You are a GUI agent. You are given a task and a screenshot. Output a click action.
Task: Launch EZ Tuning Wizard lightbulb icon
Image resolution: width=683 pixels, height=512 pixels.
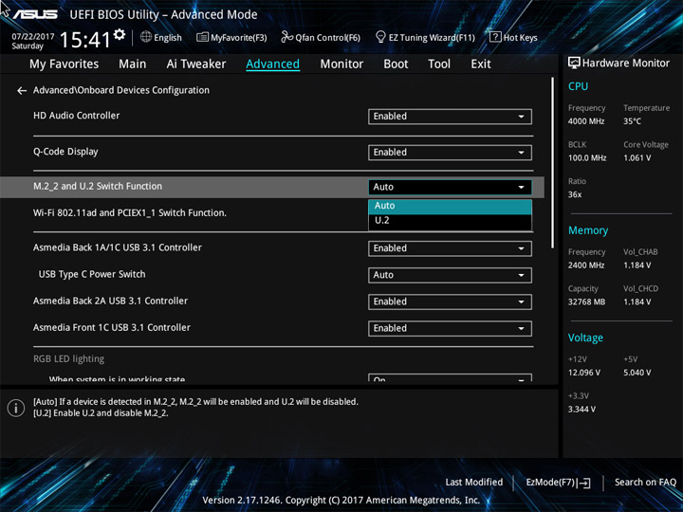click(x=380, y=37)
